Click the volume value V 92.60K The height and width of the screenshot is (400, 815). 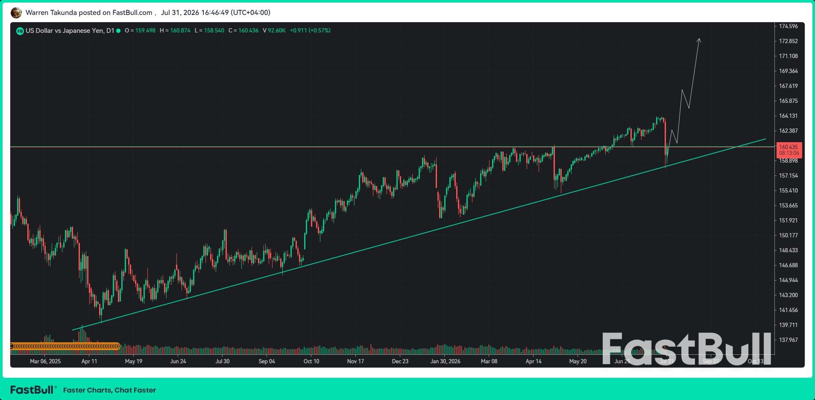[274, 31]
